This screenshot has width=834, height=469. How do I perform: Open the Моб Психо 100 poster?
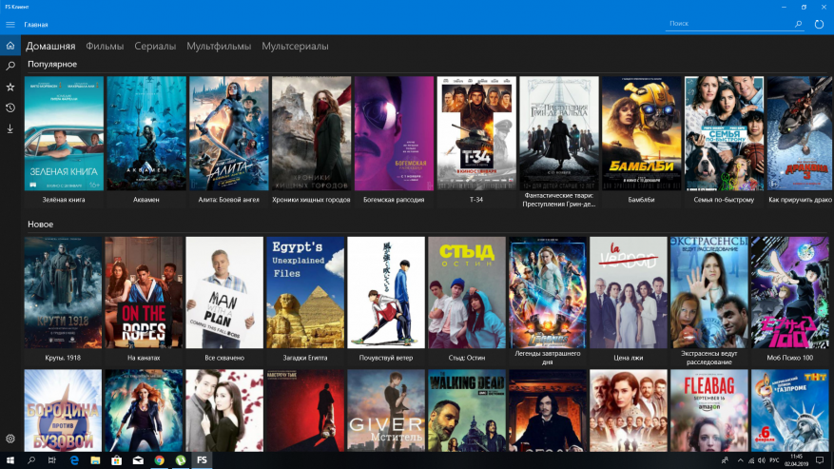[790, 292]
